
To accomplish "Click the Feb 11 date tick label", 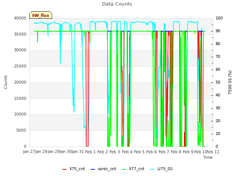I will click(213, 152).
